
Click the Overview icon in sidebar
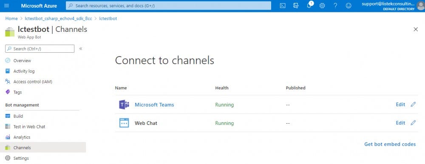8,60
